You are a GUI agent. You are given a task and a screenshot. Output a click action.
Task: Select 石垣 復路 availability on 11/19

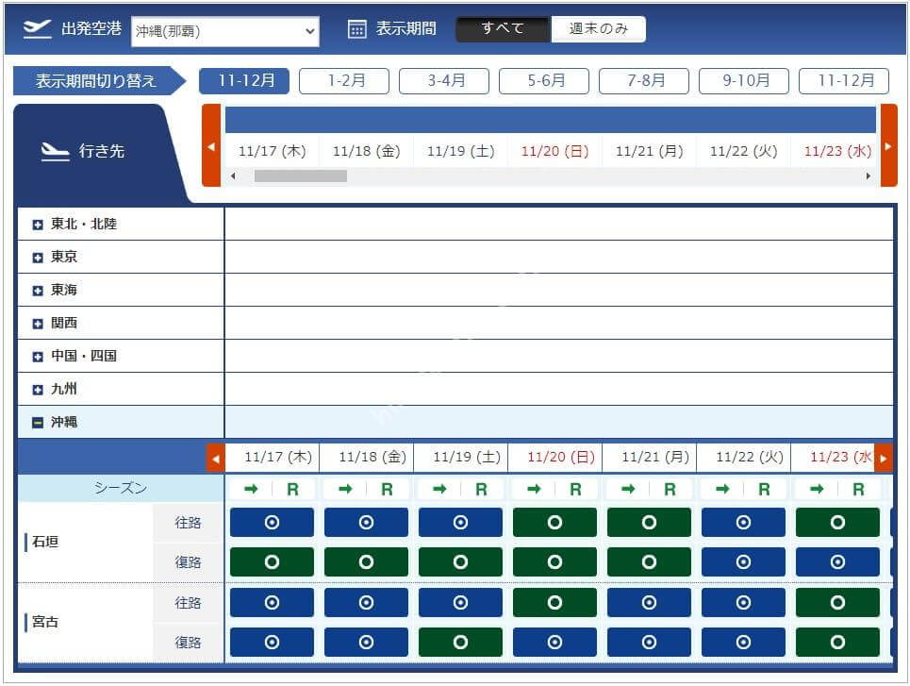point(460,561)
